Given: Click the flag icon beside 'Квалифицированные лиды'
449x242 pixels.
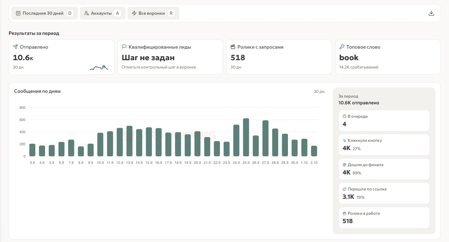Looking at the screenshot, I should (124, 47).
